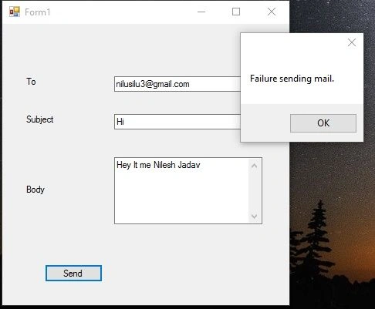Close the Failure sending mail dialog

[x=352, y=42]
